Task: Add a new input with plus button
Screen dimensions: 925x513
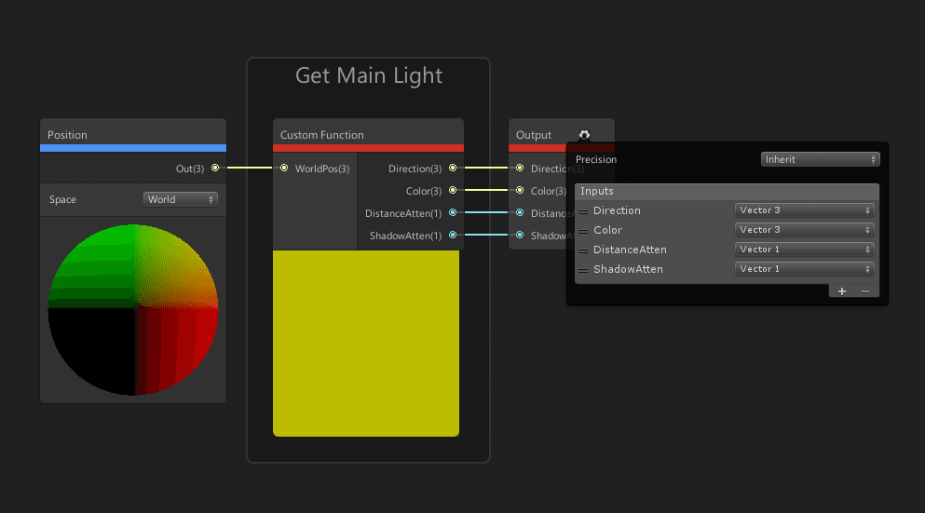Action: (842, 291)
